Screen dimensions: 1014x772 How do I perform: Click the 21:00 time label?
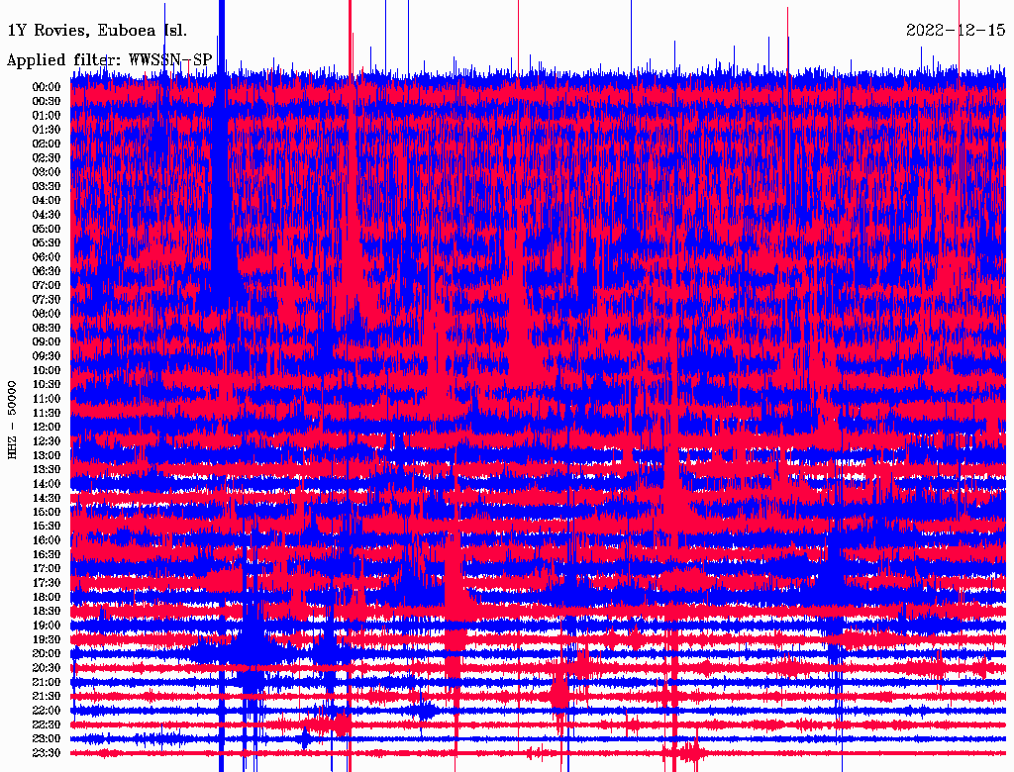[47, 682]
